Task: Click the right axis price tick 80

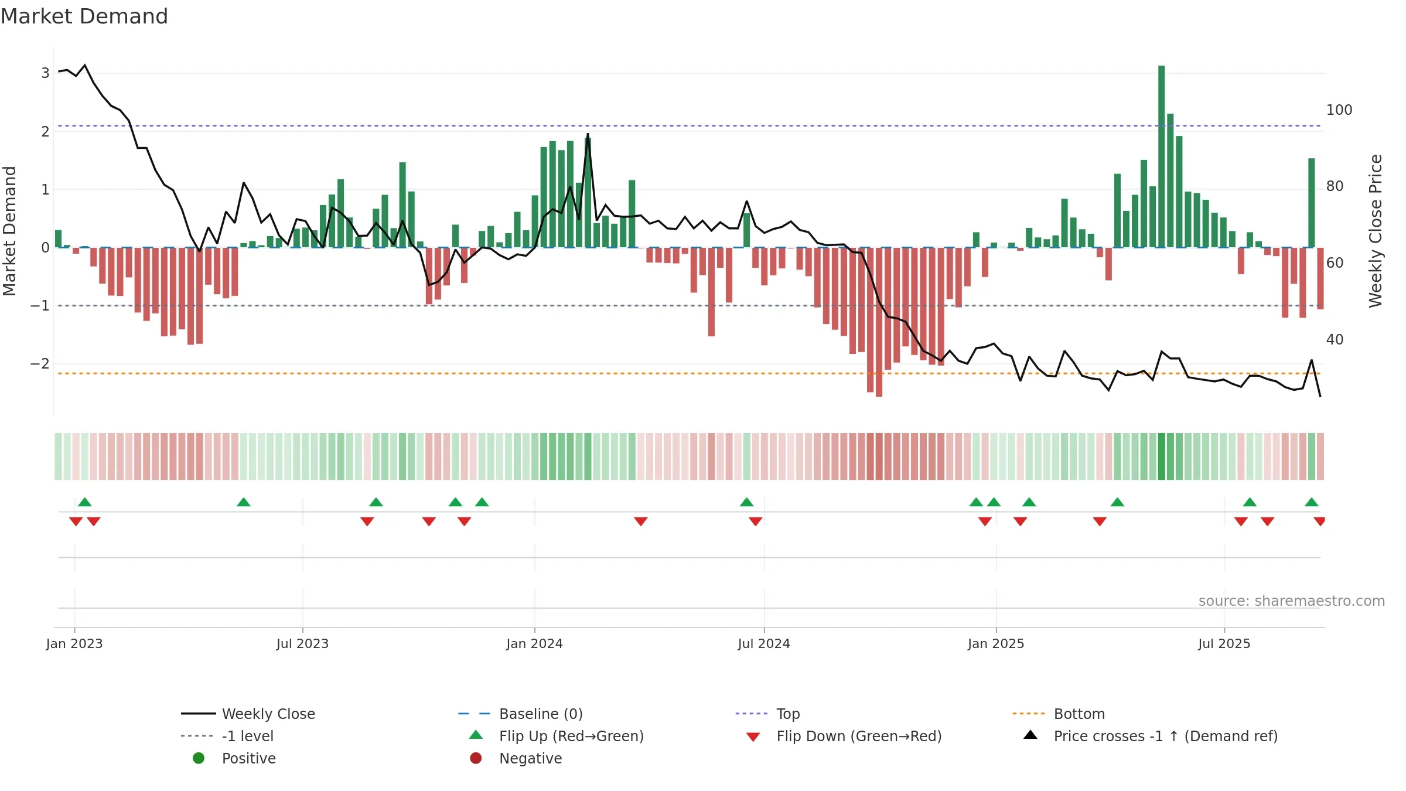Action: (x=1335, y=186)
